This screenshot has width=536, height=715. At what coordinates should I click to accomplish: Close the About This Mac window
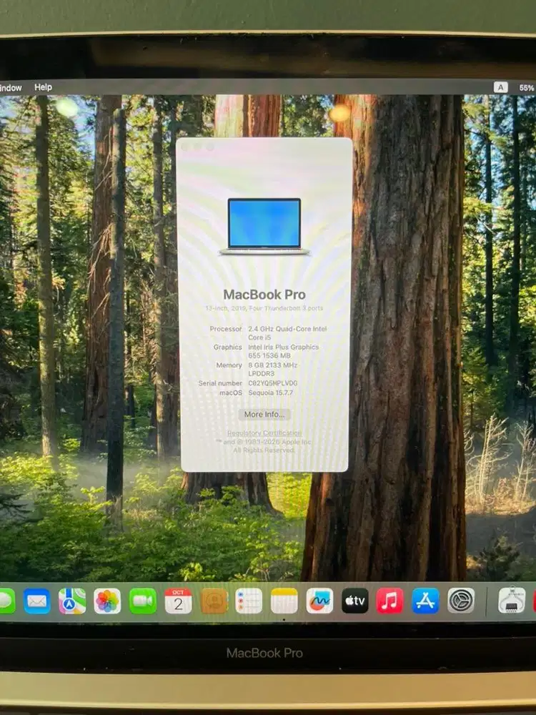[x=184, y=147]
